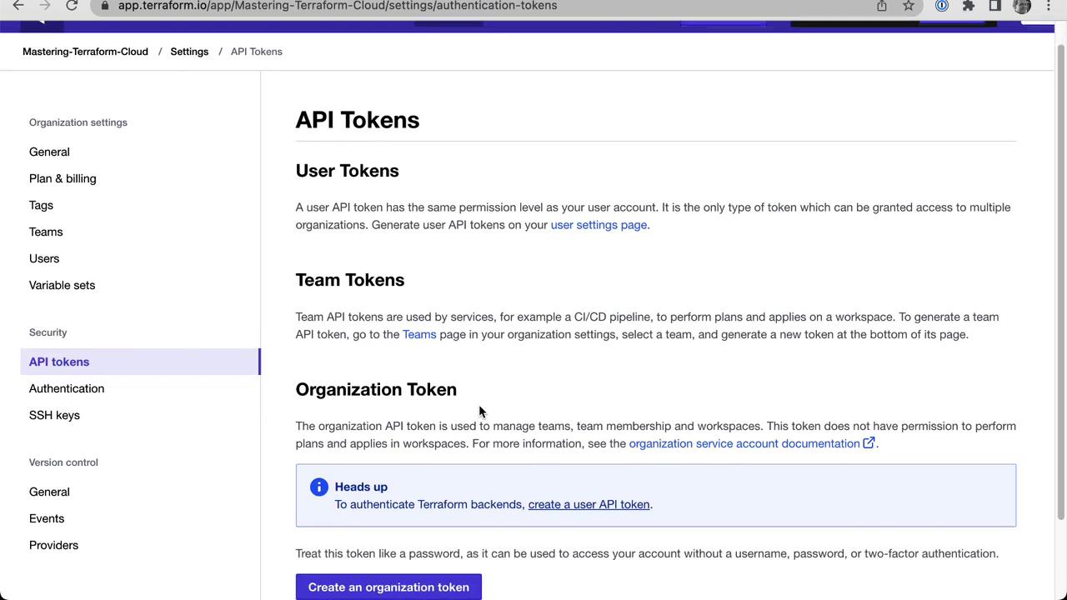Follow the user settings page link

(x=600, y=225)
